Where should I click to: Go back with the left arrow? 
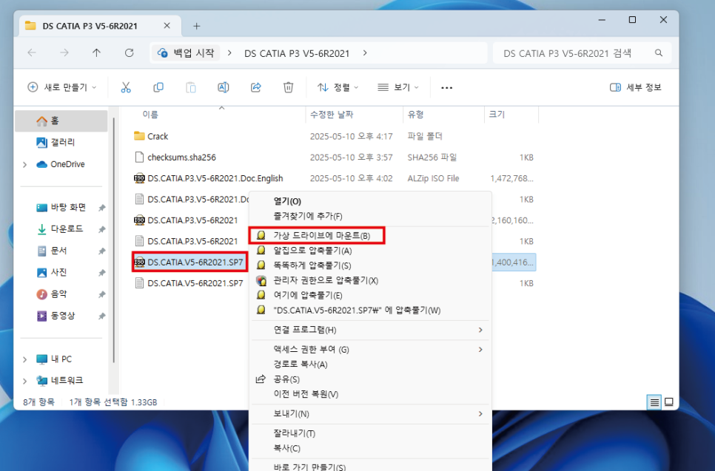click(32, 52)
